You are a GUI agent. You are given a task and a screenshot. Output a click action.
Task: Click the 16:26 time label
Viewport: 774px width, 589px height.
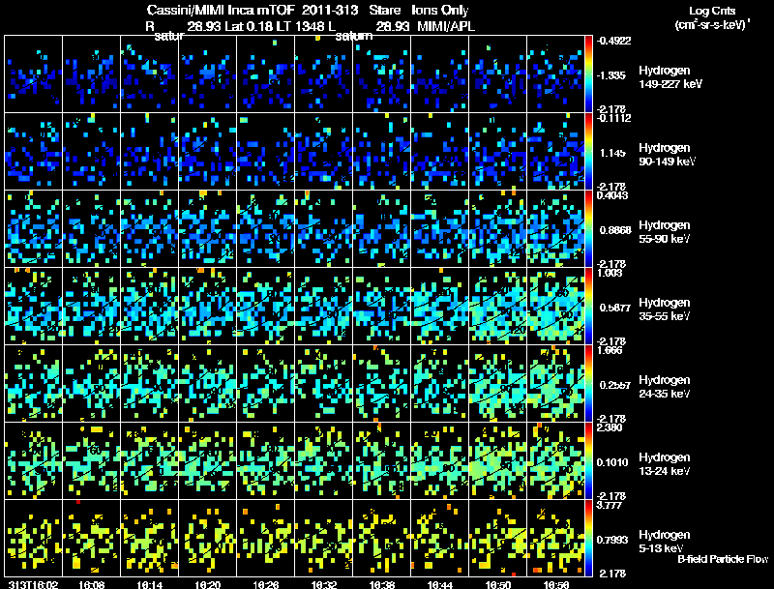(x=265, y=584)
